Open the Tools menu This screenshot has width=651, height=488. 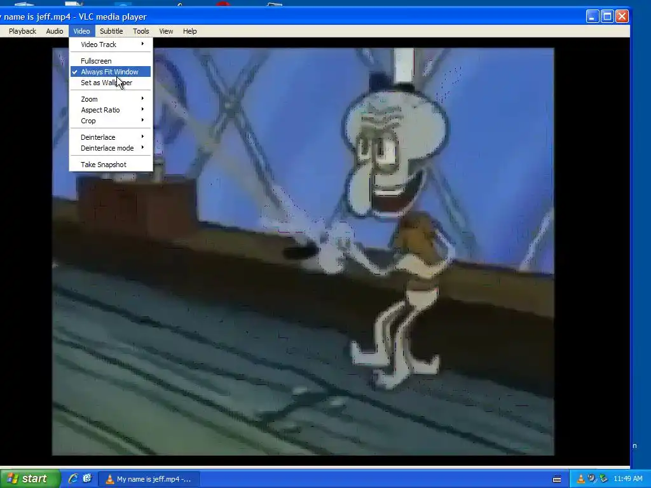coord(140,31)
